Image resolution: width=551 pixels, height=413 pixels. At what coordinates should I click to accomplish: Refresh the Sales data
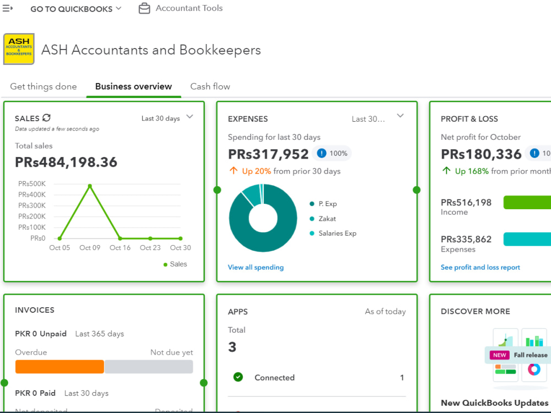click(x=46, y=118)
